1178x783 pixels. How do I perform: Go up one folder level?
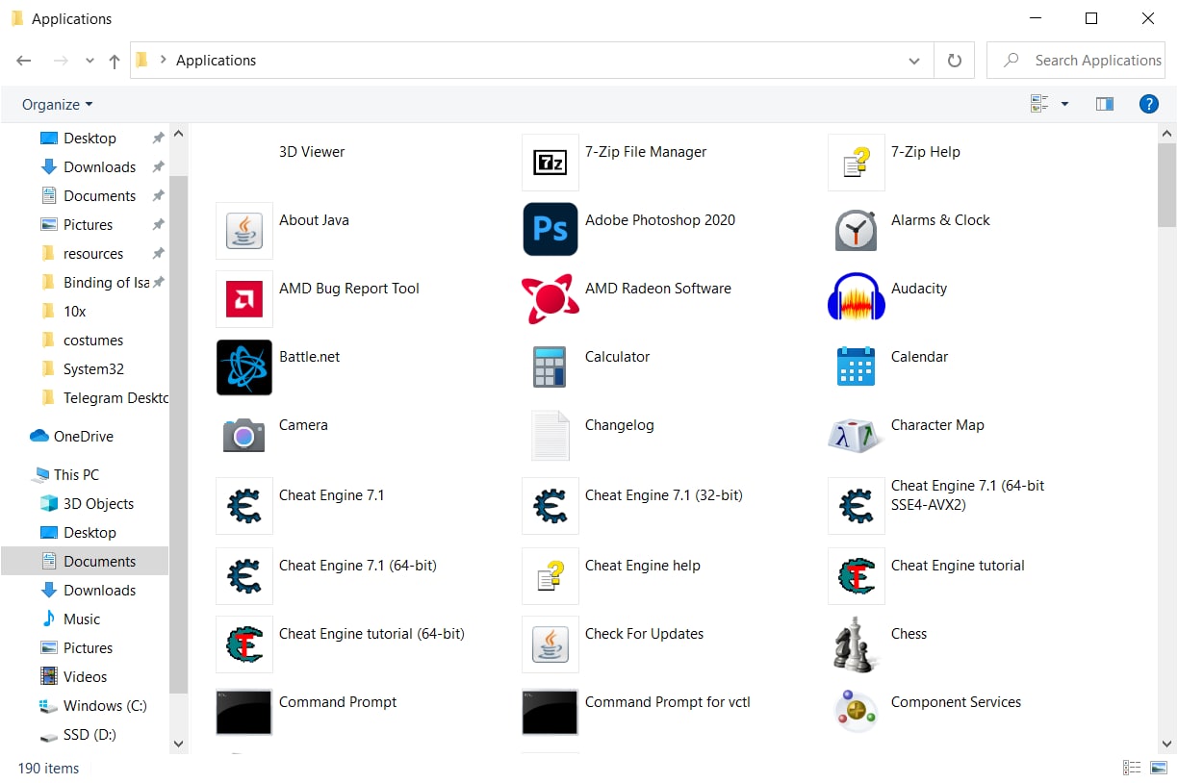(115, 61)
